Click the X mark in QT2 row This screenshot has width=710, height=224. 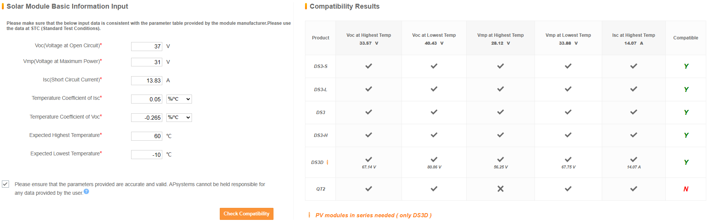coord(500,189)
